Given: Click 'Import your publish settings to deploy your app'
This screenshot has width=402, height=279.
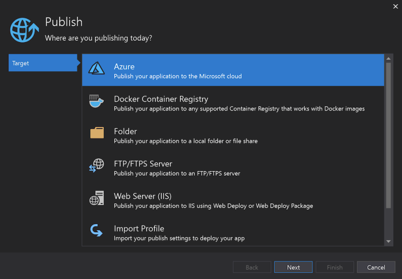Looking at the screenshot, I should point(179,238).
